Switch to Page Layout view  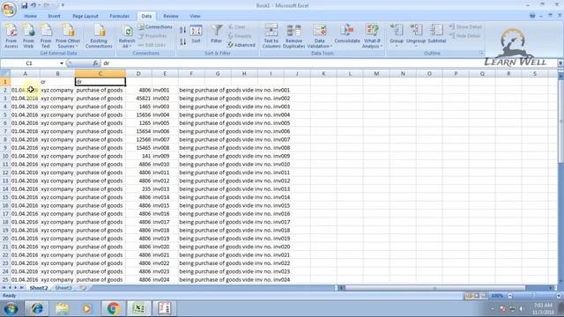click(x=477, y=296)
